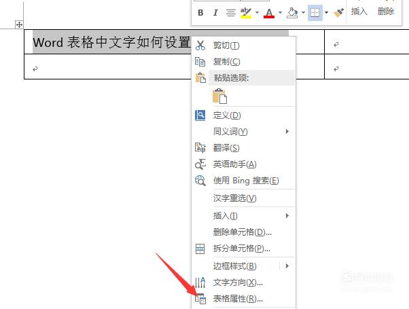Click the split cells grid icon
409x309 pixels.
[200, 249]
